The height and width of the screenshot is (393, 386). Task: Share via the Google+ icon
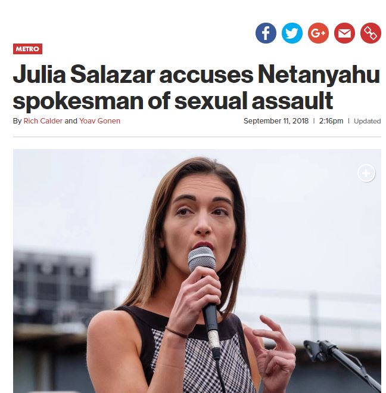318,33
